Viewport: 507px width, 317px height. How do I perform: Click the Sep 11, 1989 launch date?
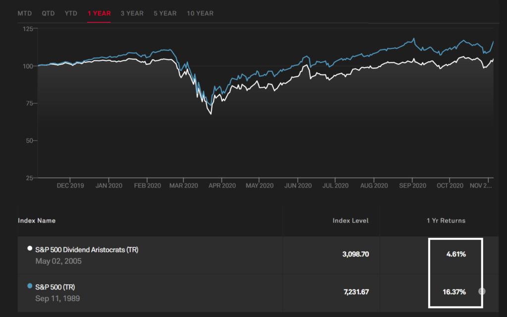pyautogui.click(x=57, y=299)
